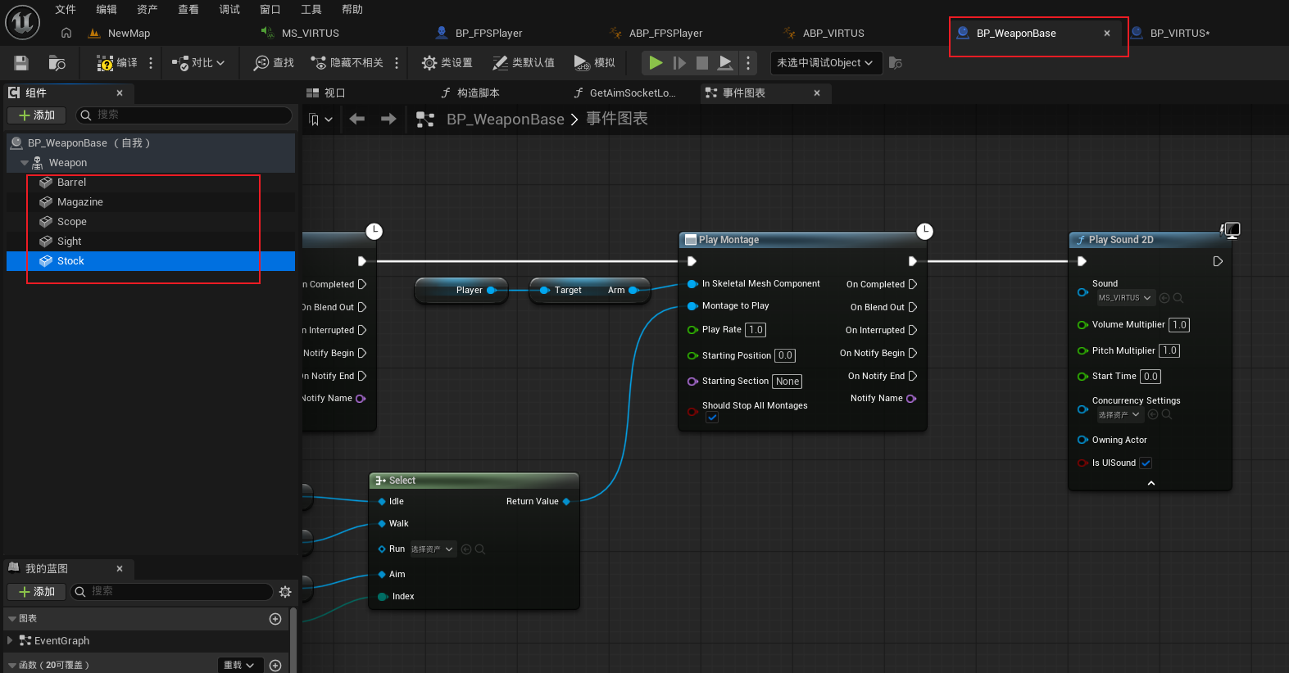The image size is (1289, 673).
Task: Click the Stop playback button
Action: (x=702, y=63)
